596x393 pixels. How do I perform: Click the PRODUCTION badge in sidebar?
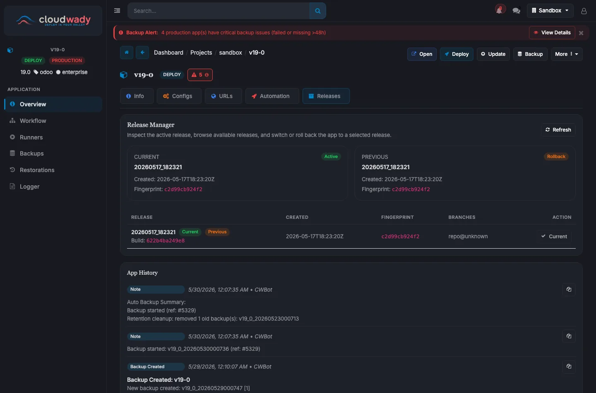tap(67, 60)
